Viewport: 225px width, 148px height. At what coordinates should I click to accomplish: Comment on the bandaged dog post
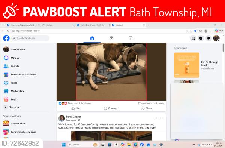click(111, 108)
